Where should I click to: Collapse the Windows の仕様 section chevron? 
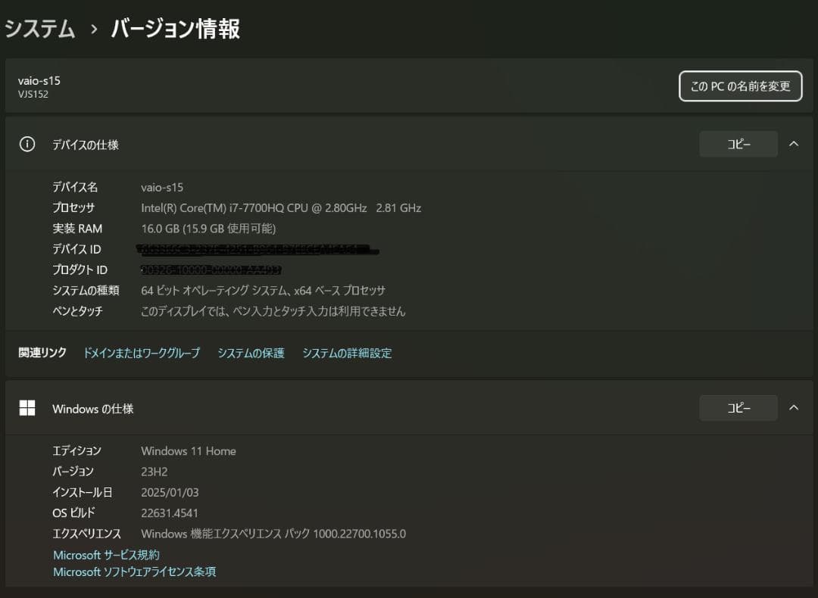794,408
